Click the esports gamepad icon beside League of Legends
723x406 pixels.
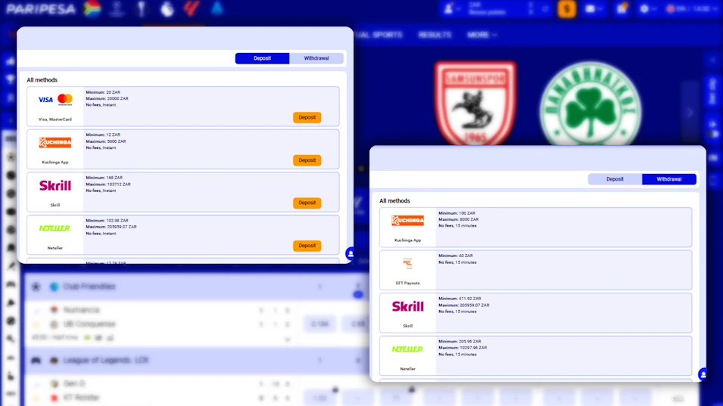click(36, 361)
